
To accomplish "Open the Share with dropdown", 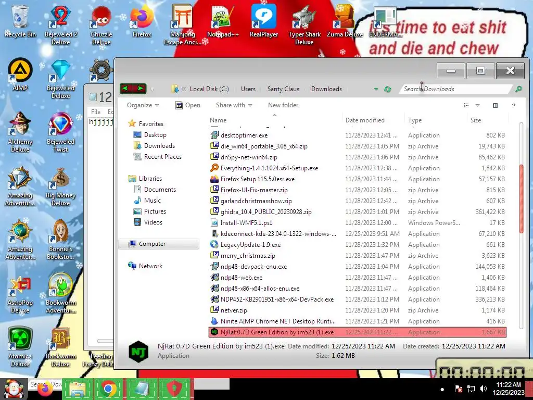I will click(x=234, y=105).
